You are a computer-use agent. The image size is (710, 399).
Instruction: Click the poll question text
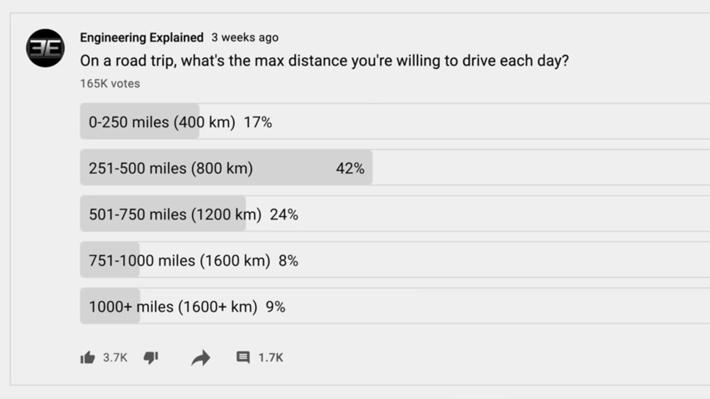(324, 61)
